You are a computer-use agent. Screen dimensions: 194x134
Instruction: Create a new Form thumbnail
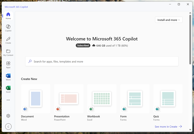(x=135, y=99)
